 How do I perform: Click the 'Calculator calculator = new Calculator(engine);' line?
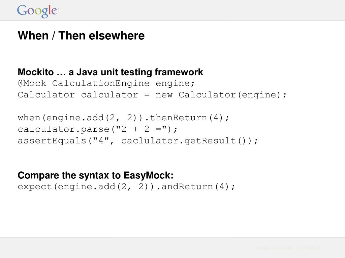click(x=152, y=95)
